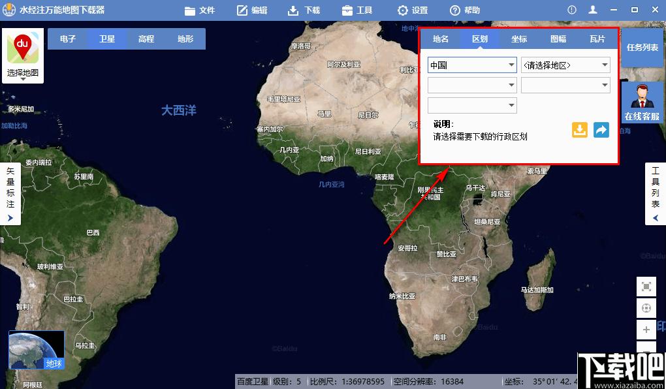Open the 文件 menu
The height and width of the screenshot is (389, 666).
200,10
